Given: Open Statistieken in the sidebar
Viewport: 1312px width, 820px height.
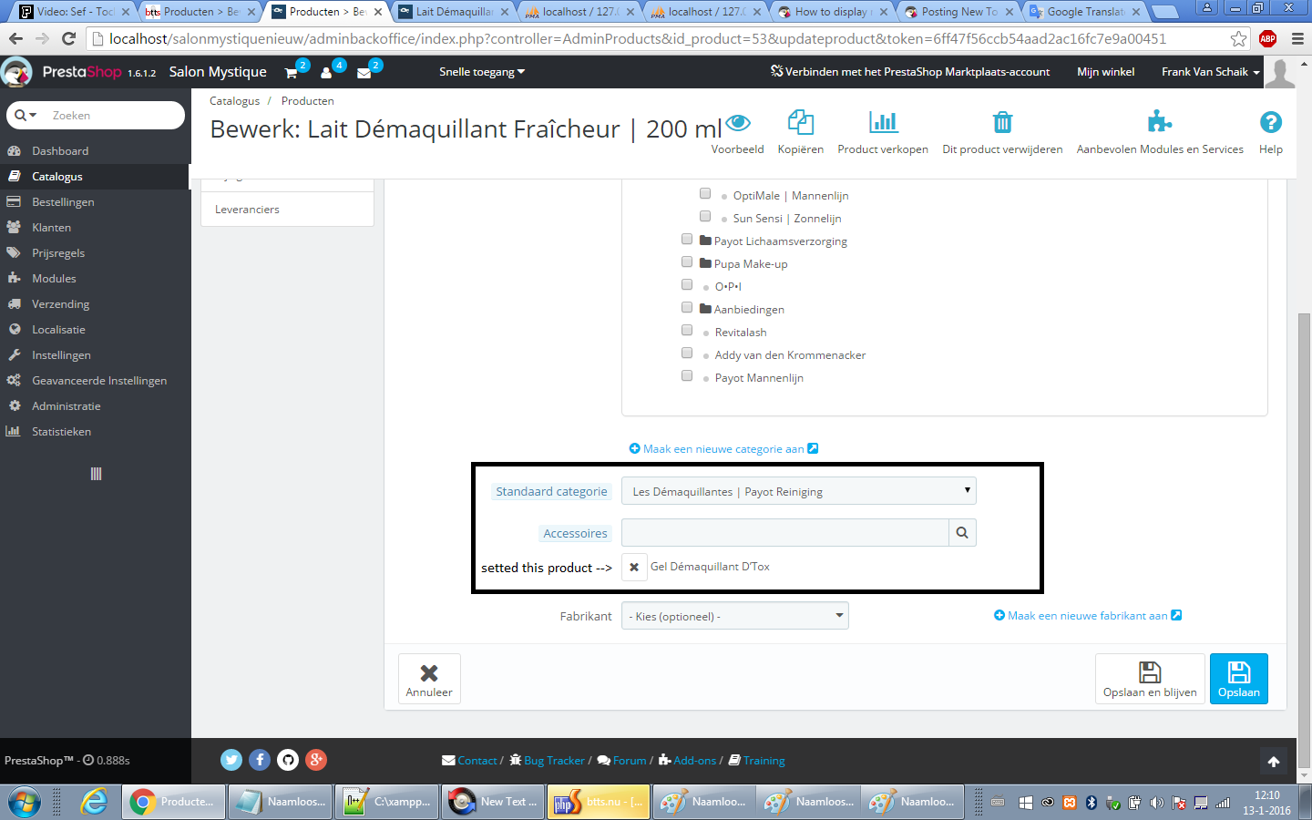Looking at the screenshot, I should (95, 432).
